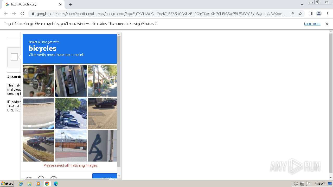Select the tile showing a curved road curb

[x=38, y=113]
